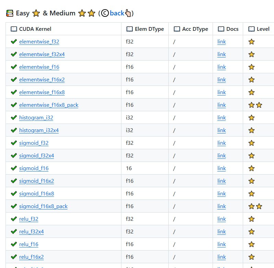The height and width of the screenshot is (268, 274).
Task: Click the green checkmark beside relu_f32x4
Action: [14, 232]
